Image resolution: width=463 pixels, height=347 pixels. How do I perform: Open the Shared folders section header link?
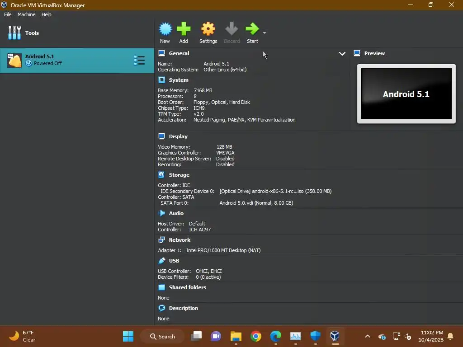point(188,287)
